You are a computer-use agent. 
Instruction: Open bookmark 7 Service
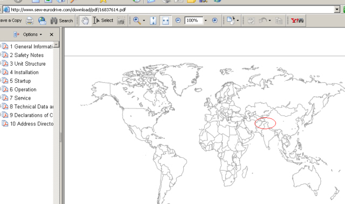[20, 98]
